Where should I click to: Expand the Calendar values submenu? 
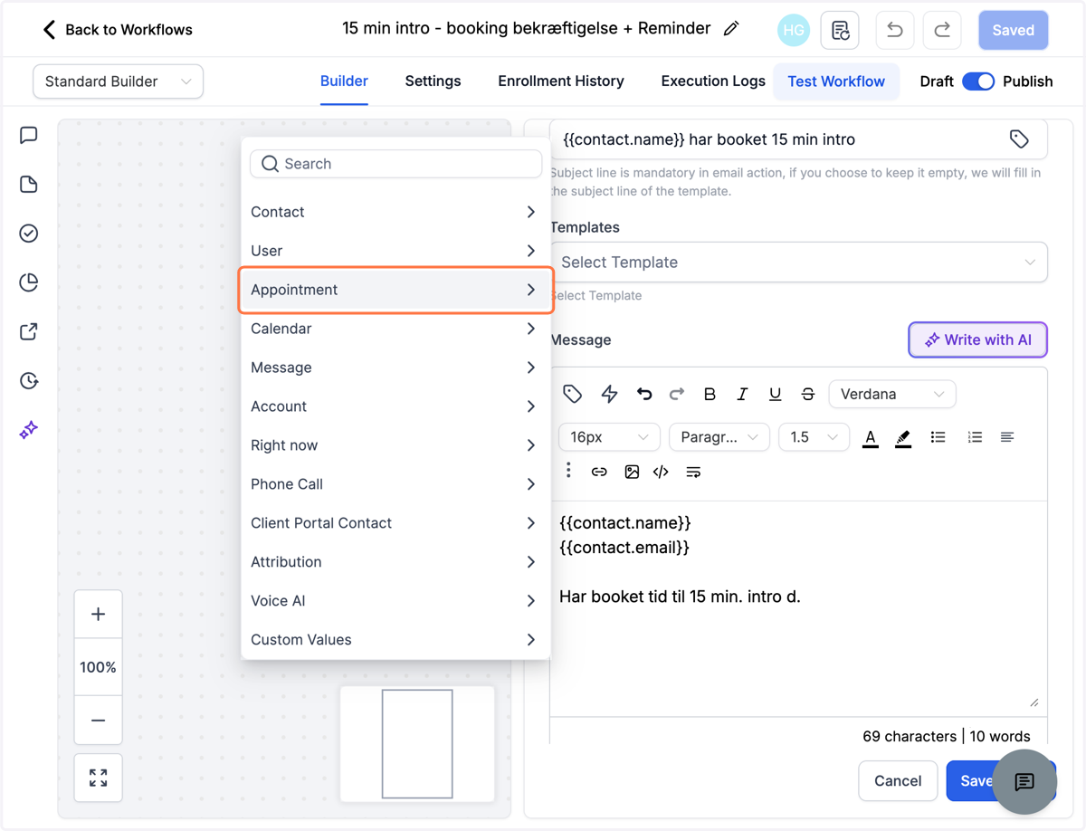tap(395, 329)
